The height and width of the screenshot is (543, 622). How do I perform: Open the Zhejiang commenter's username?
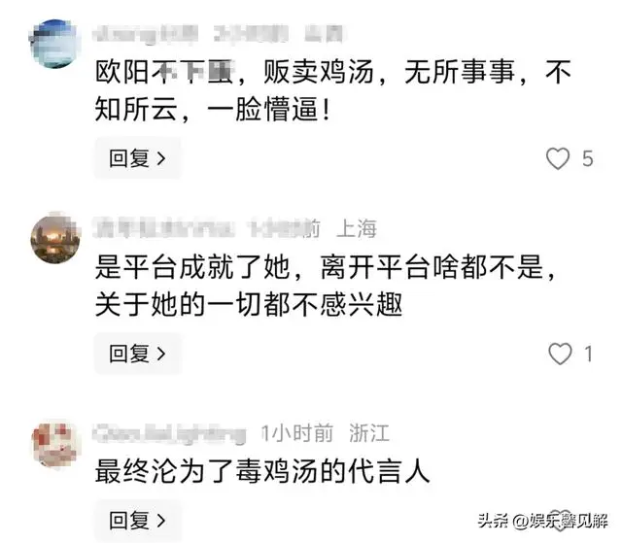pos(169,433)
